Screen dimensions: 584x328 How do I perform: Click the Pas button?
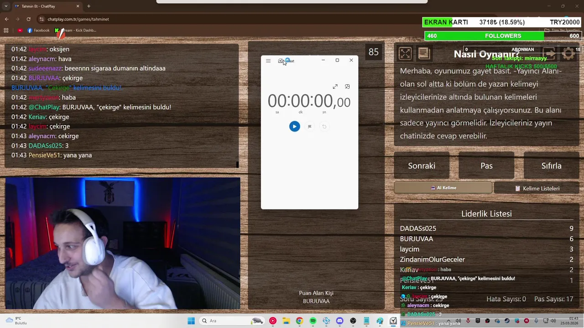click(x=486, y=166)
